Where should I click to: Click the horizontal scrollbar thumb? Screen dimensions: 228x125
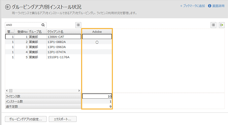[x=11, y=91]
